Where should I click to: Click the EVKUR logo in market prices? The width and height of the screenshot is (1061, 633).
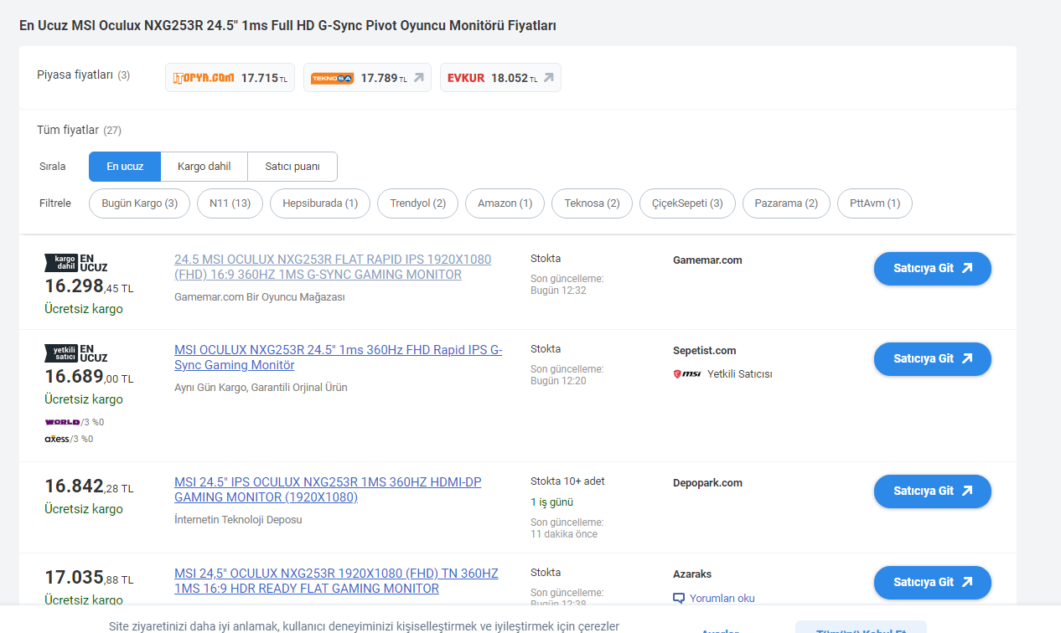click(x=466, y=78)
